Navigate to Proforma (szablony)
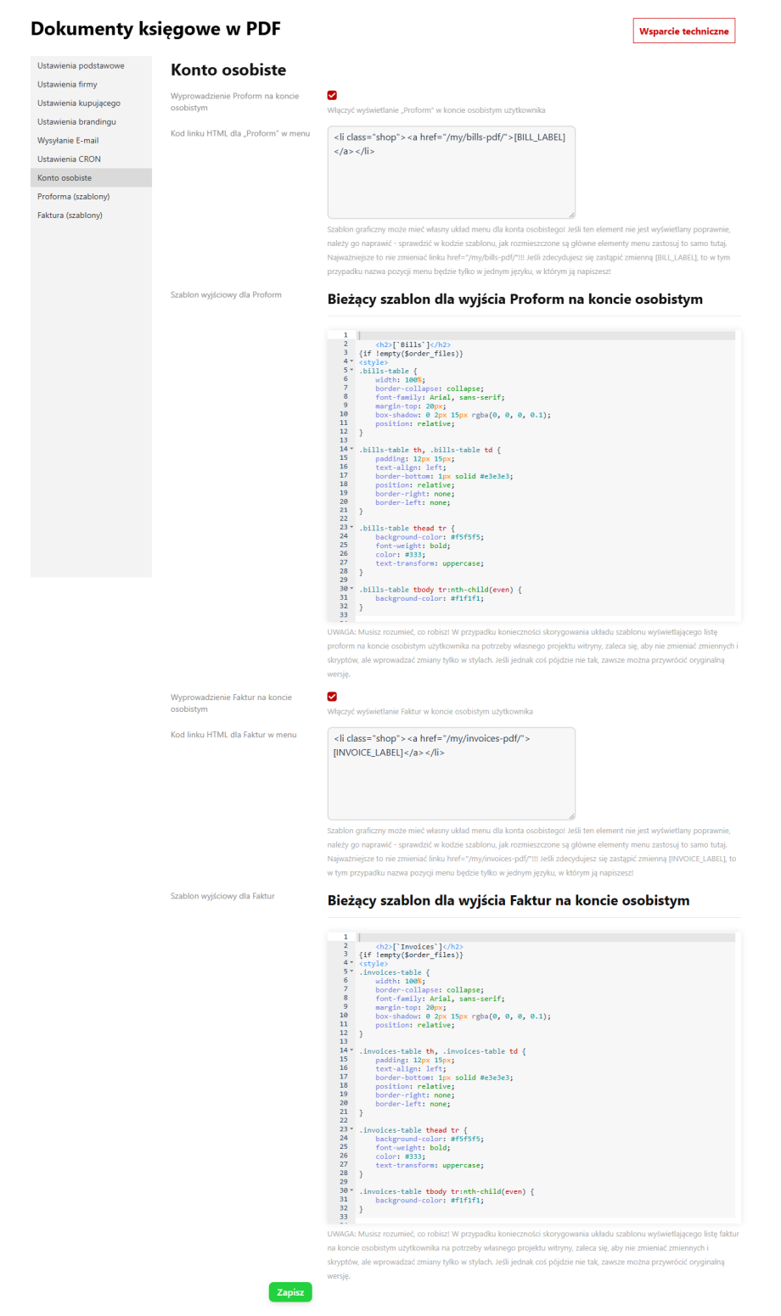The height and width of the screenshot is (1316, 781). (x=73, y=197)
